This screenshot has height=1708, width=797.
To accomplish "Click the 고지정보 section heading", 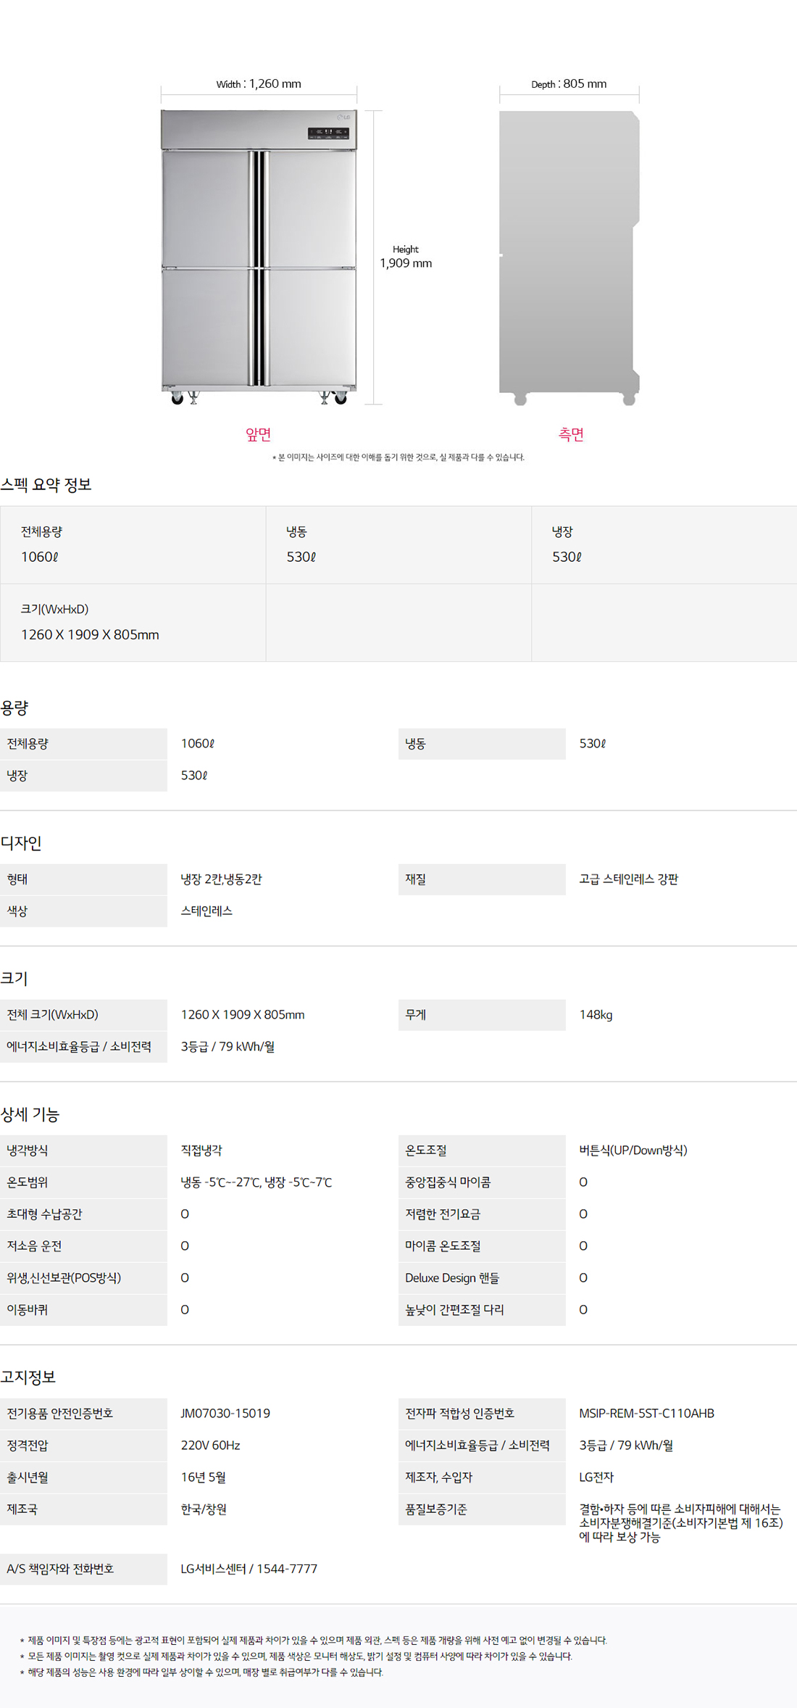I will (28, 1377).
